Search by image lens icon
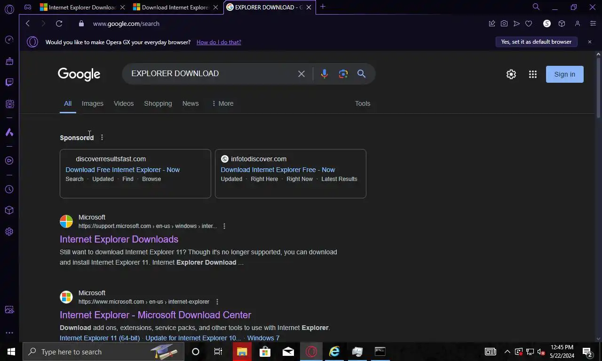 (x=343, y=74)
